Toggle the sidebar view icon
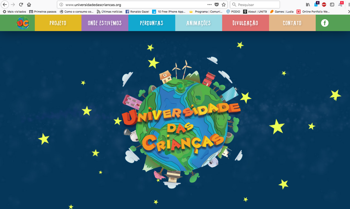 (x=332, y=5)
